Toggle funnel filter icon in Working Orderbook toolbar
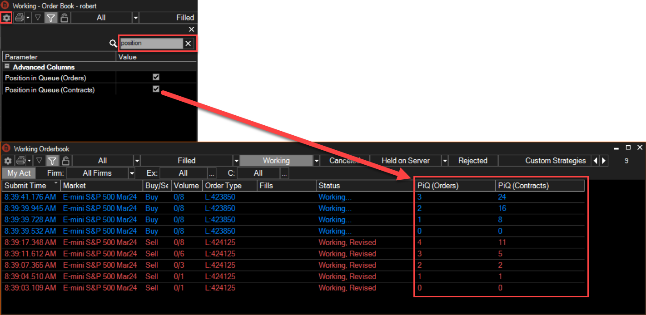 pos(52,161)
